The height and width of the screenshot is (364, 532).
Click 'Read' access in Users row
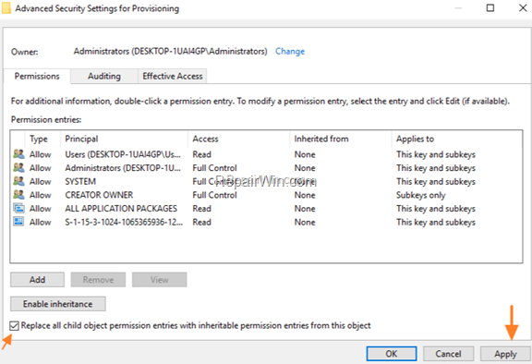[x=202, y=154]
